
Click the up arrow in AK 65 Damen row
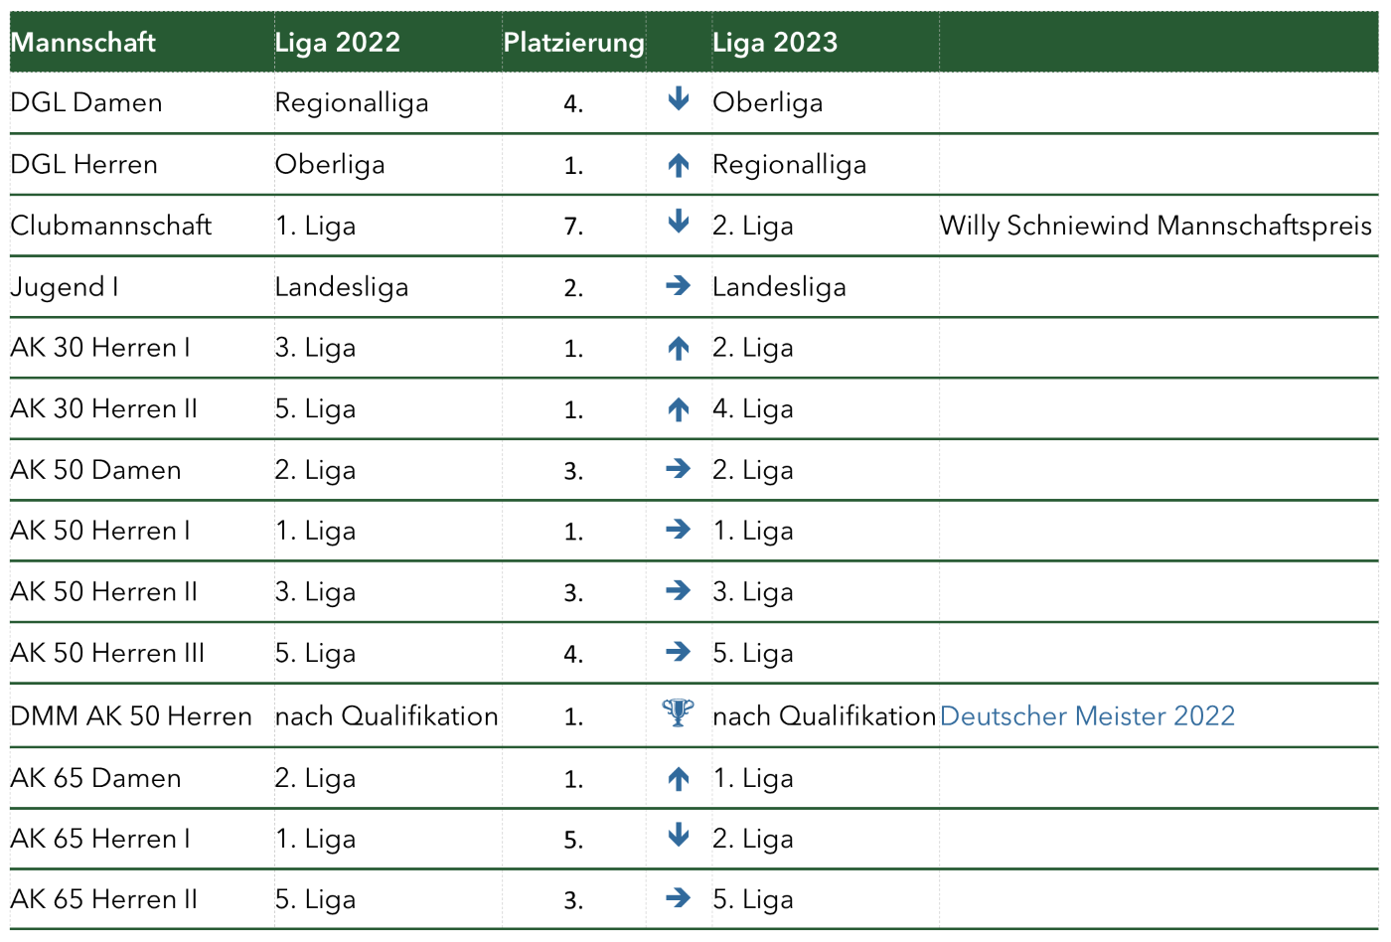tap(679, 779)
